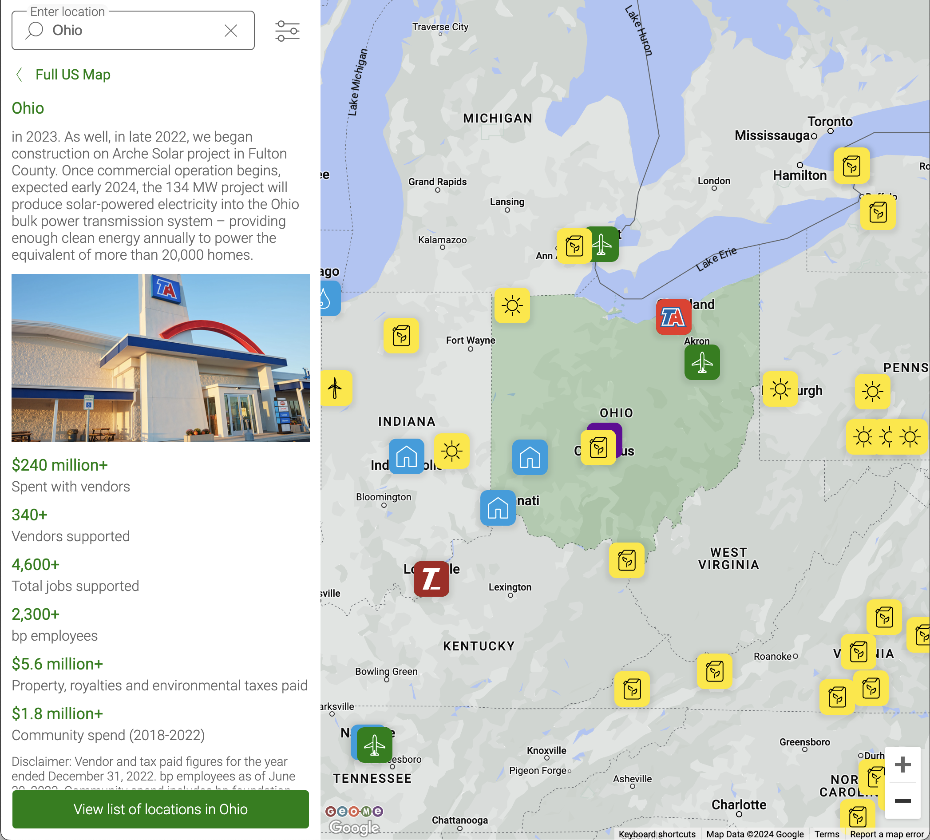Select the biofuel jerry can icon near Columbus
This screenshot has width=930, height=840.
[x=598, y=449]
